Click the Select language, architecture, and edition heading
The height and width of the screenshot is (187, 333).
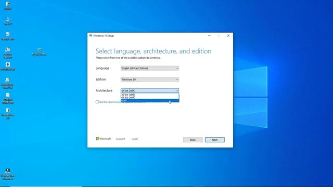click(x=153, y=51)
